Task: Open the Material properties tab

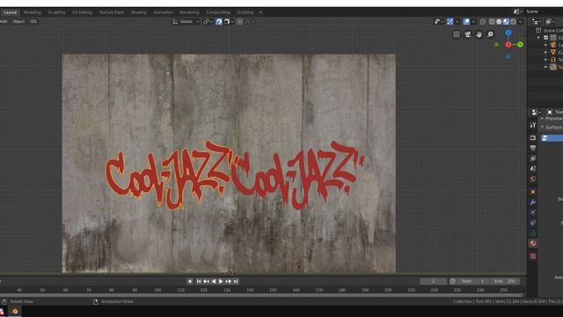Action: [x=533, y=243]
